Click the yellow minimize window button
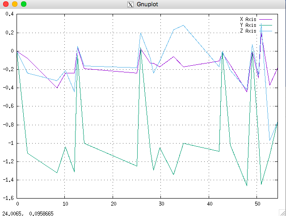The image size is (286, 216). click(x=15, y=4)
